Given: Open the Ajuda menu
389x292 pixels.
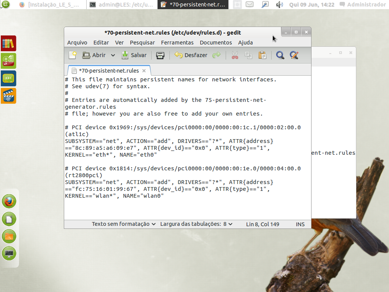Looking at the screenshot, I should (x=245, y=43).
